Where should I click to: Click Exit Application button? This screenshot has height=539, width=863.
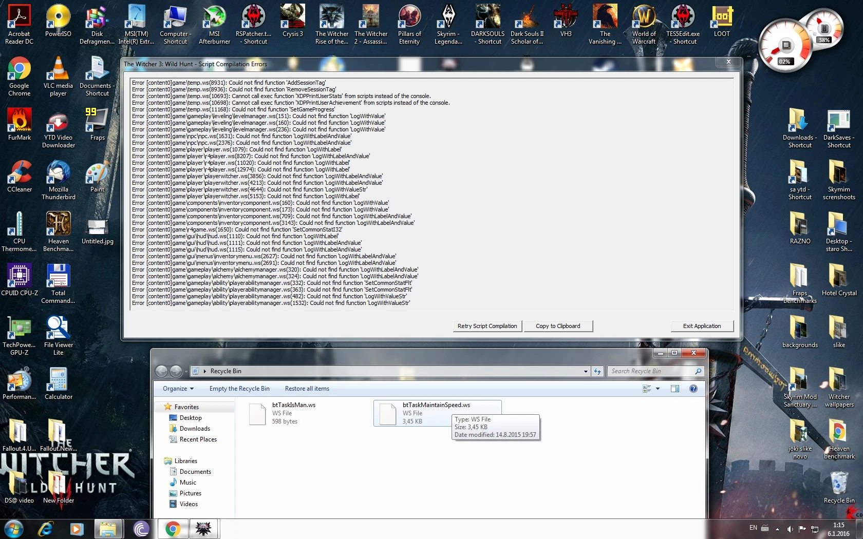[x=702, y=326]
